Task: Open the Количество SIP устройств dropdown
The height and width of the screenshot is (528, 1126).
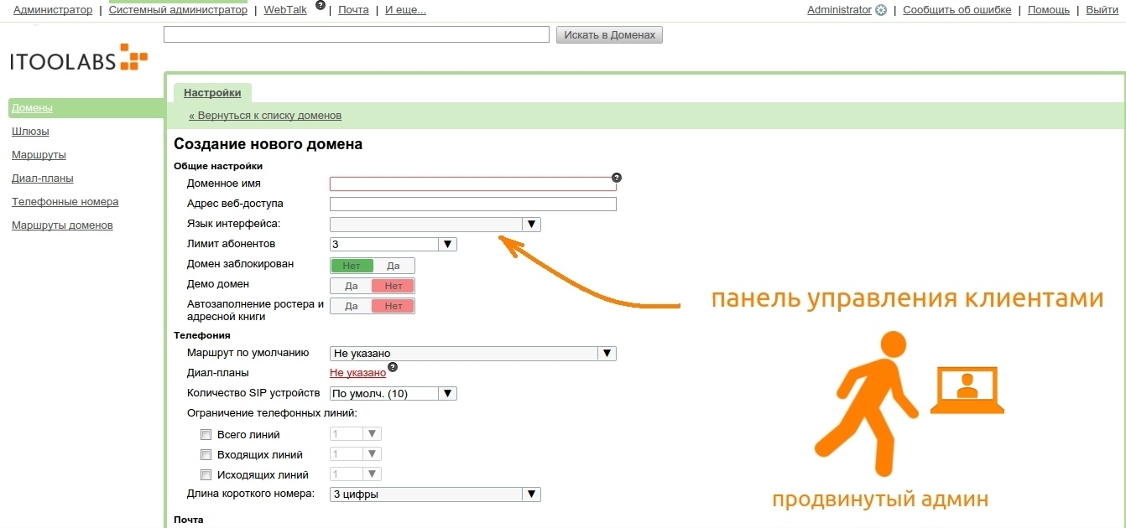Action: pyautogui.click(x=449, y=392)
